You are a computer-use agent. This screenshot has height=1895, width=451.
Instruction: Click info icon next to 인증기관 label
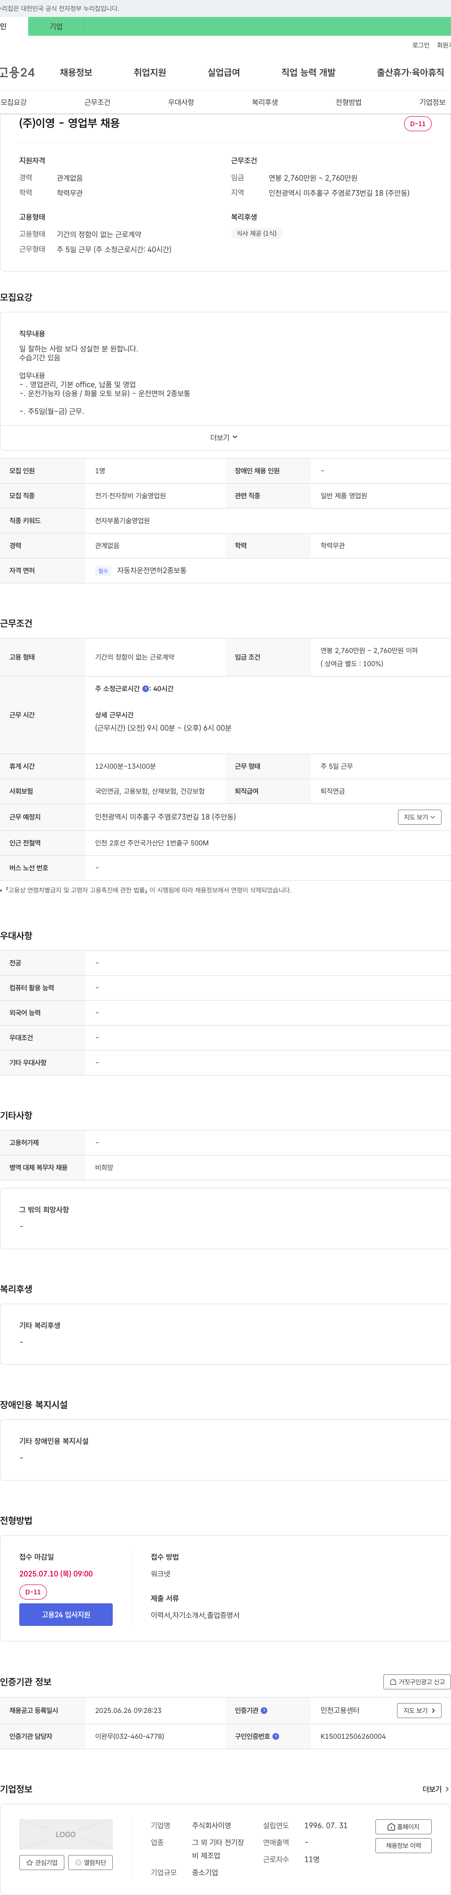tap(264, 1711)
